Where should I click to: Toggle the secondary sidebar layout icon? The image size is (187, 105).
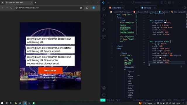coord(169,2)
